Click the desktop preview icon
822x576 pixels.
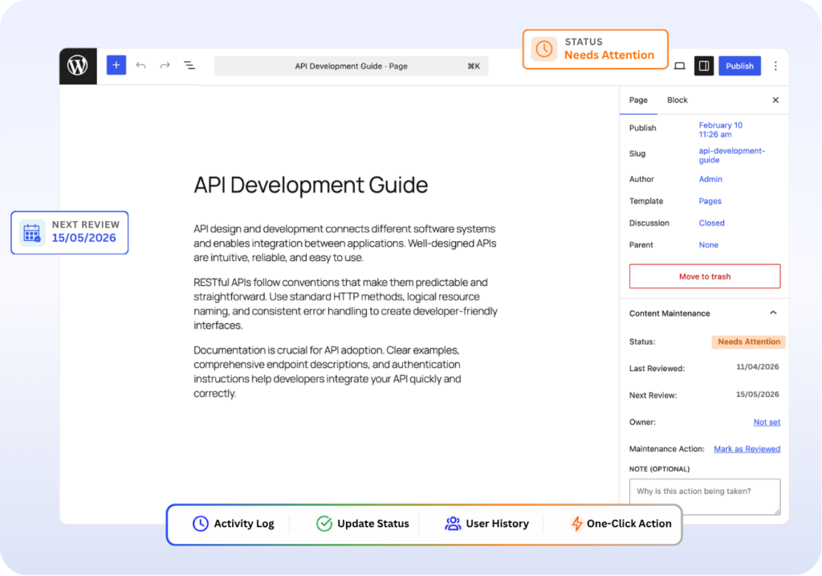tap(679, 66)
